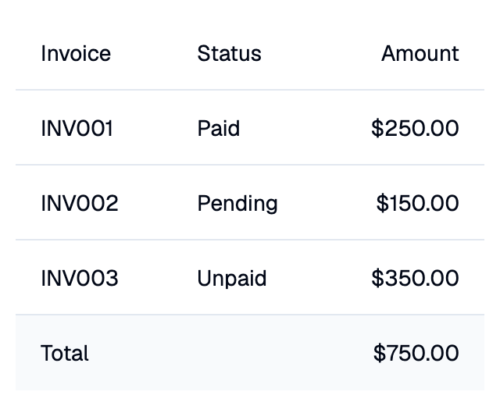Image resolution: width=500 pixels, height=406 pixels.
Task: Click the header row gap between Invoice and Status
Action: tap(154, 53)
